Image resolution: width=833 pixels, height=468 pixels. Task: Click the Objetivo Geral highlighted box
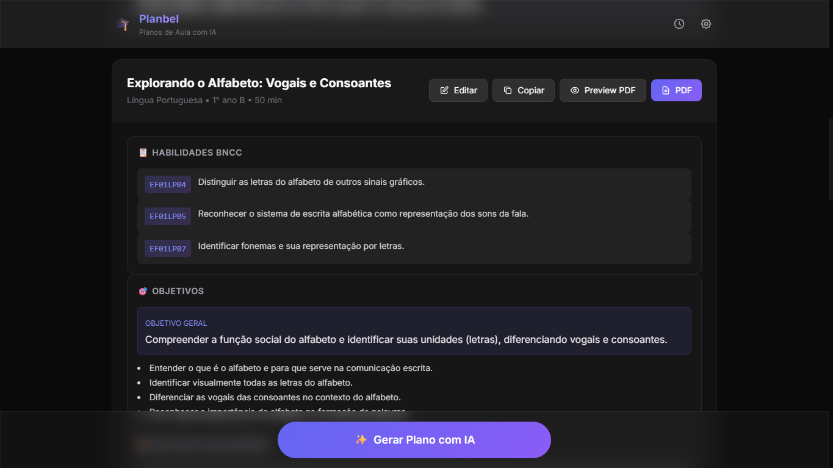(x=414, y=331)
